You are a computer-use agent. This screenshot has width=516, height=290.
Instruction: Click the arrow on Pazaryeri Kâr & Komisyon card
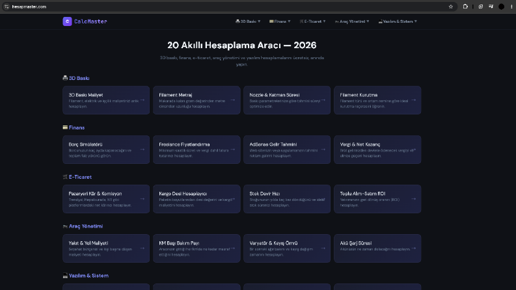142,198
